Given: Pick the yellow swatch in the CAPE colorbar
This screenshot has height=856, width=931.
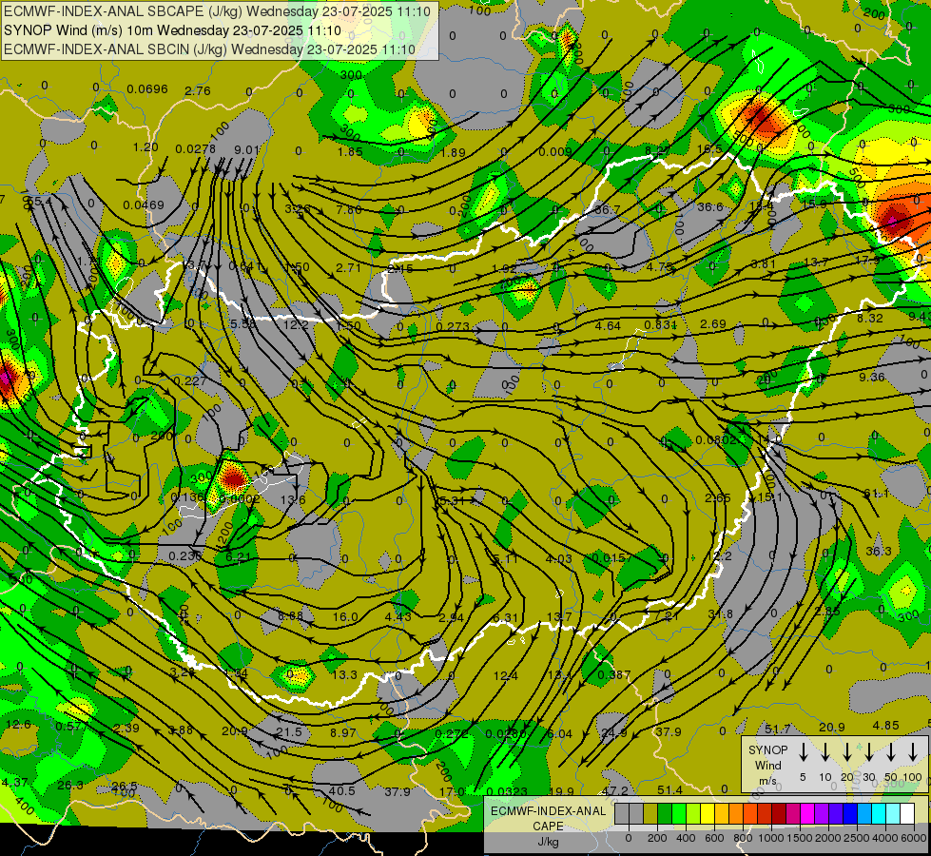Looking at the screenshot, I should (x=708, y=813).
